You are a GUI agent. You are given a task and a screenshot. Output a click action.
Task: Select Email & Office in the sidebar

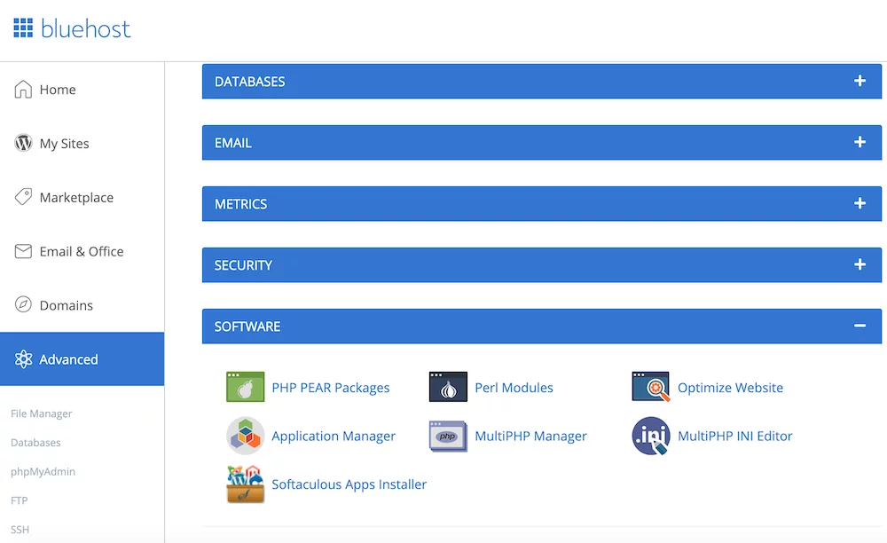tap(82, 251)
